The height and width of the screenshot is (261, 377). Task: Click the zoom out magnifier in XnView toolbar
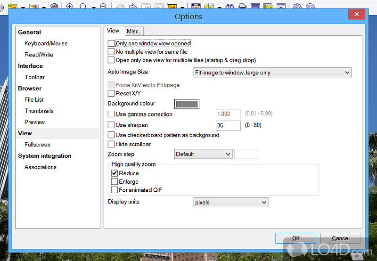103,6
